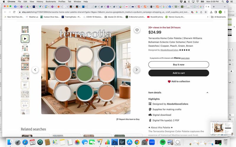Viewport: 236px width, 147px height.
Task: Click Add to collection
Action: click(179, 81)
